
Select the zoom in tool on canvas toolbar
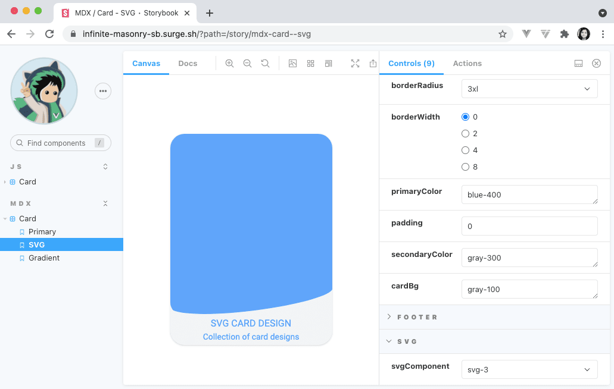(x=229, y=63)
